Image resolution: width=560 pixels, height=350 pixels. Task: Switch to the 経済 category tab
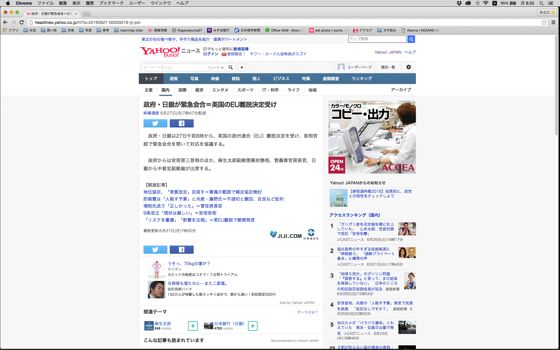[x=199, y=90]
